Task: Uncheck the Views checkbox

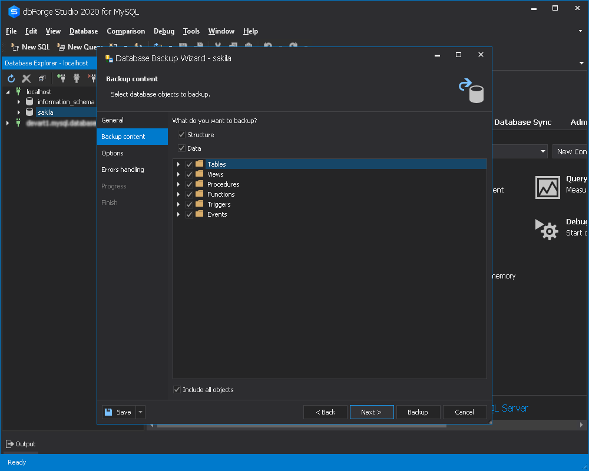Action: 189,174
